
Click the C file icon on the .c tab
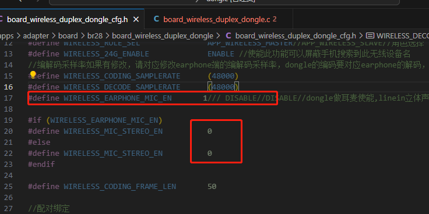(156, 19)
